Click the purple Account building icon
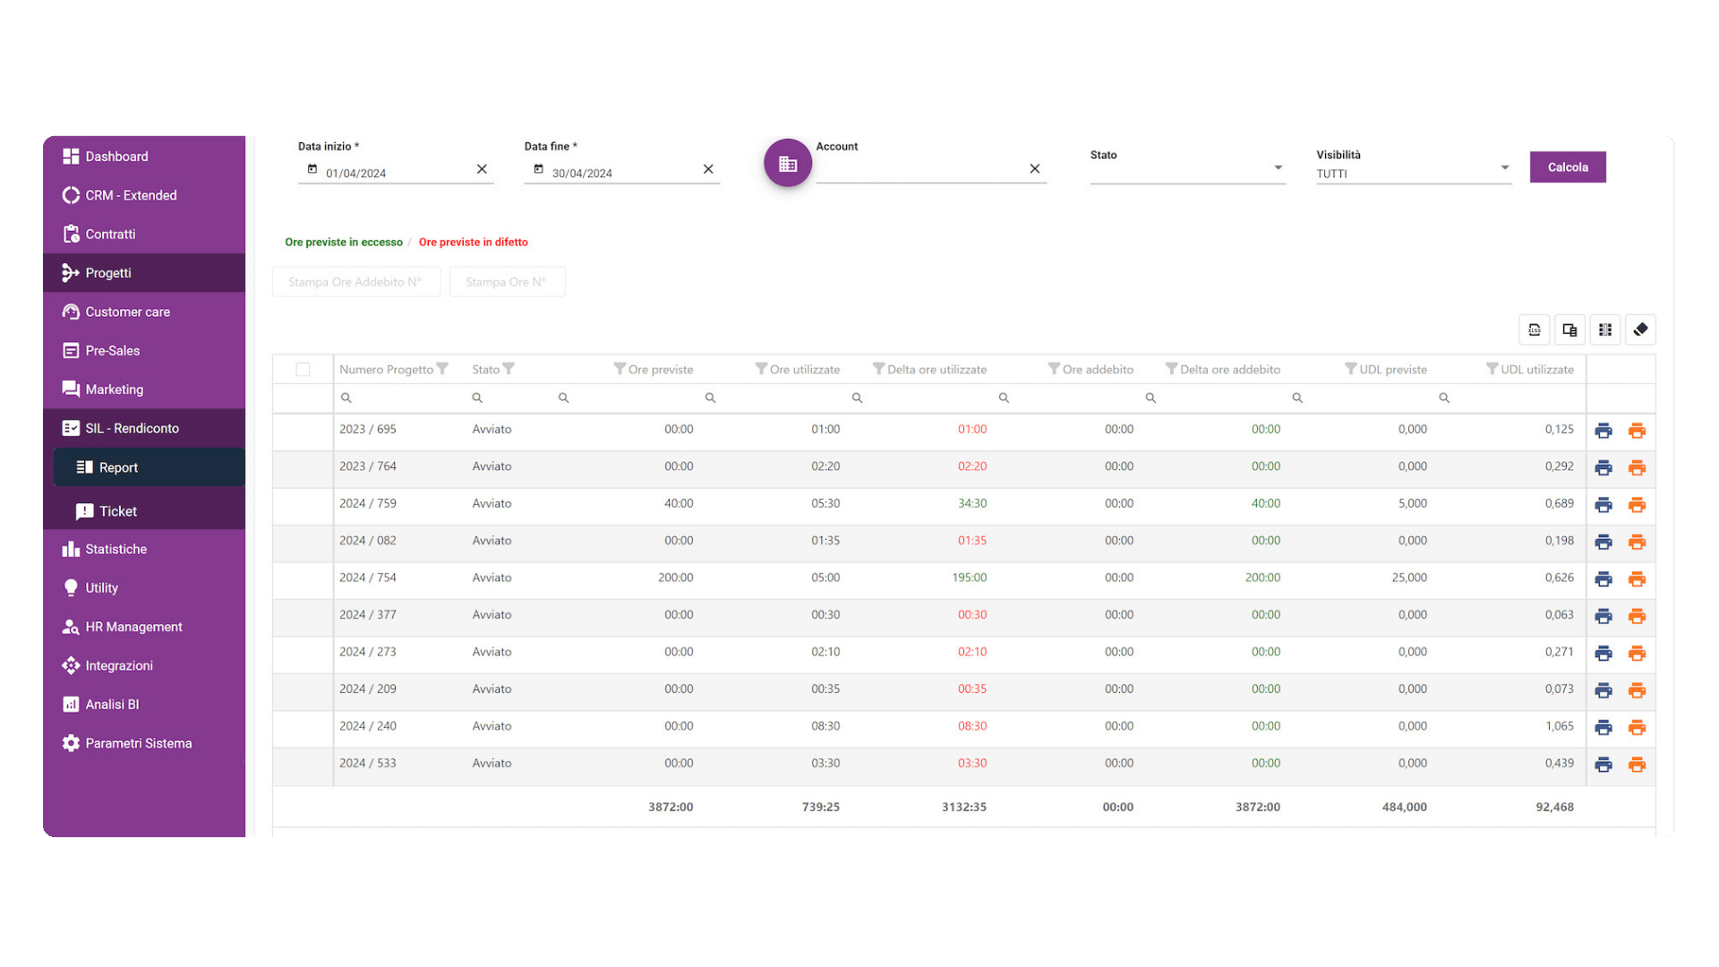 (787, 164)
